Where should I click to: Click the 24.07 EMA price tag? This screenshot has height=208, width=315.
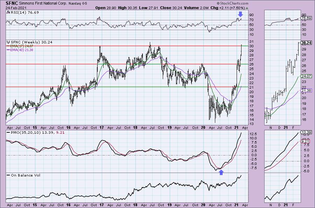click(x=306, y=76)
